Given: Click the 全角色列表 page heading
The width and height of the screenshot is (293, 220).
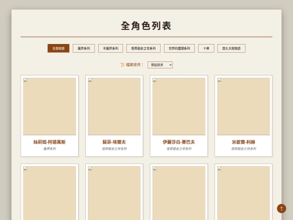Looking at the screenshot, I should [x=146, y=26].
